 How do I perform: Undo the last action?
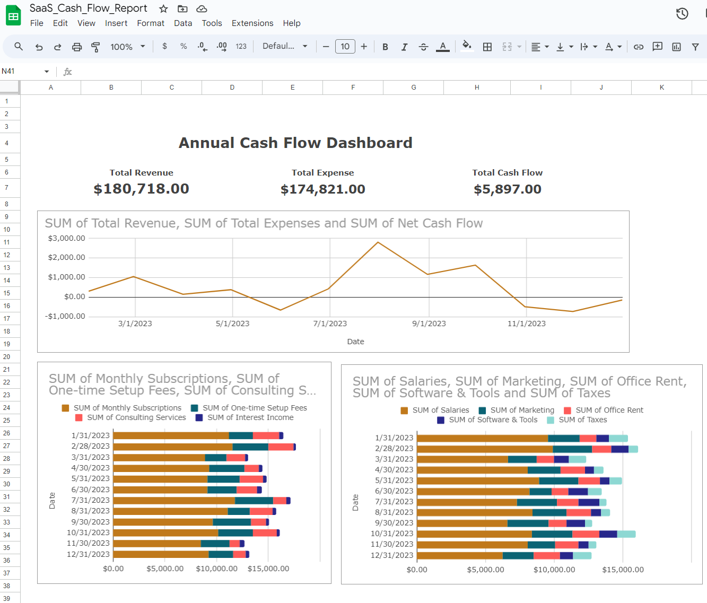(39, 47)
